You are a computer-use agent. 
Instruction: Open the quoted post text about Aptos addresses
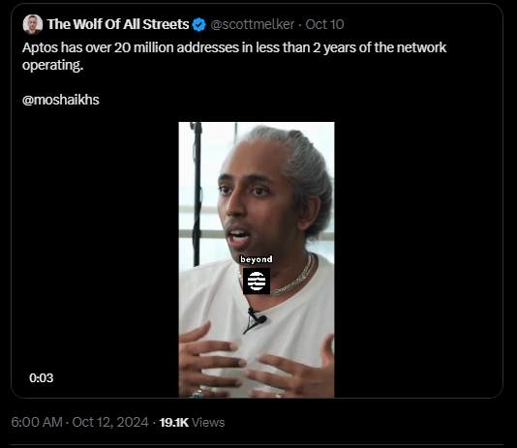234,56
